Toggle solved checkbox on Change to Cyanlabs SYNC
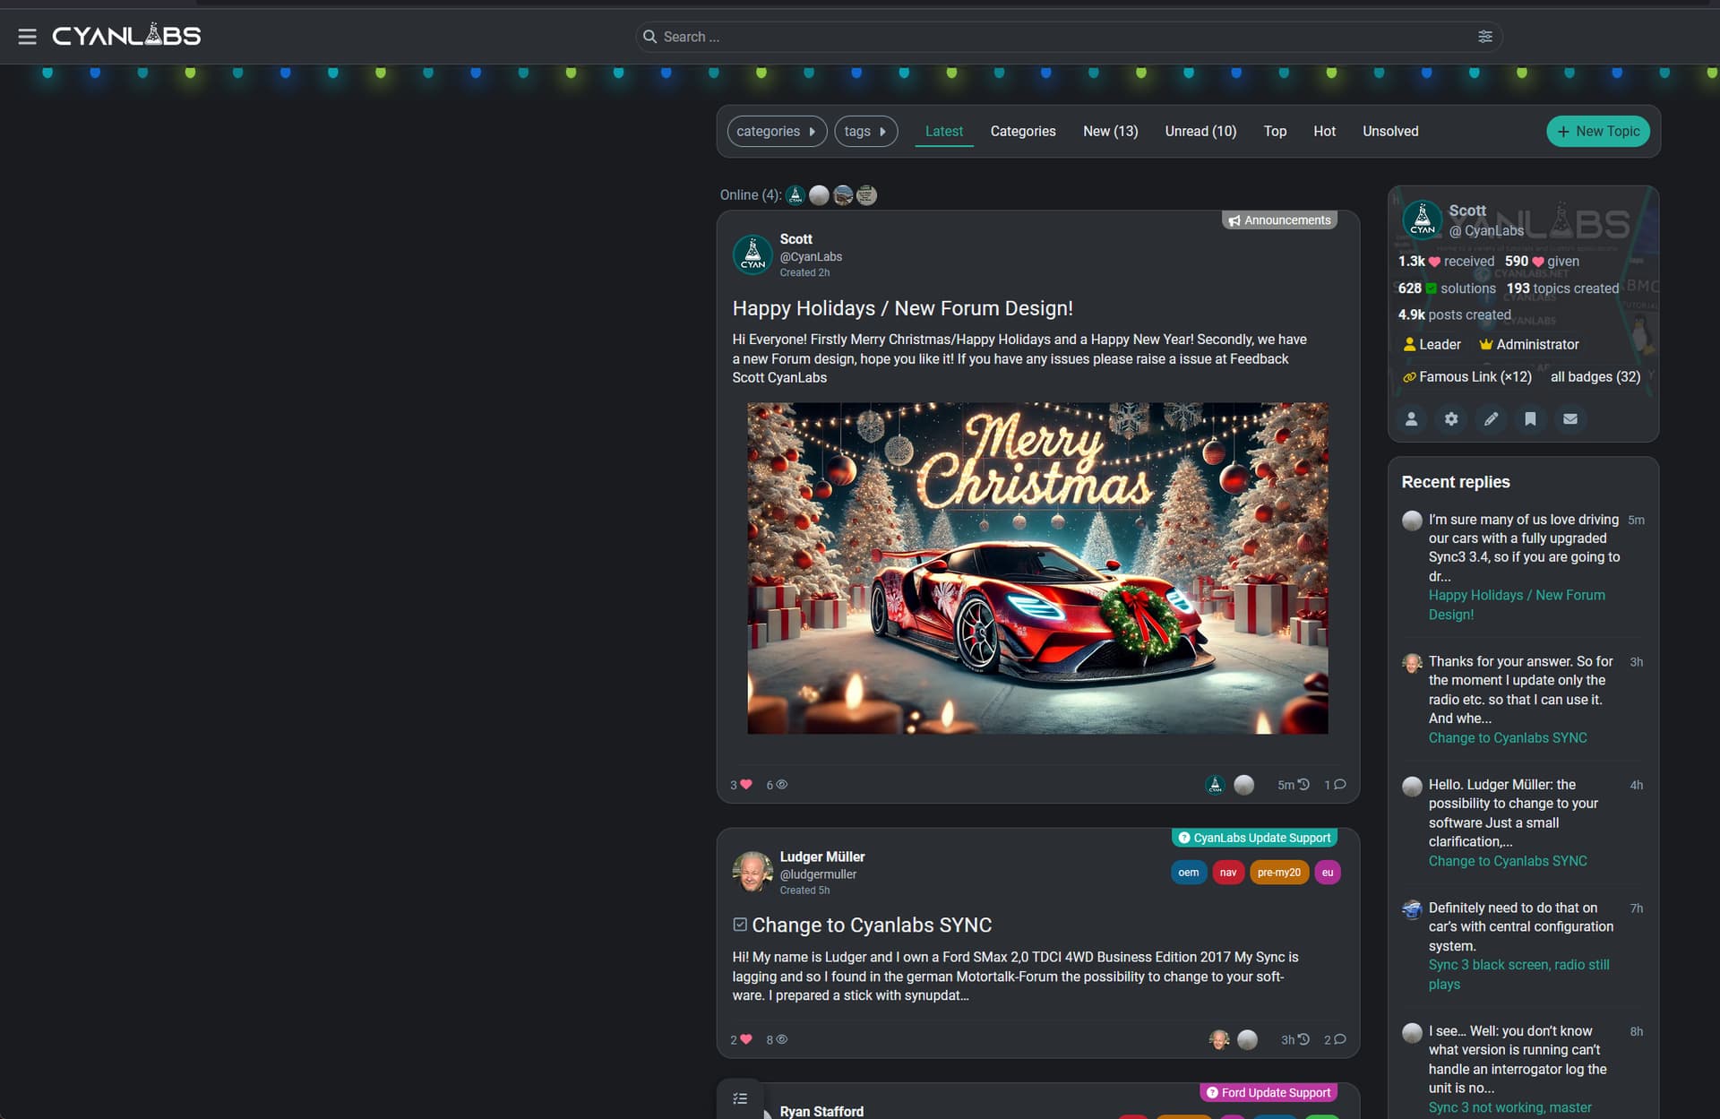 740,925
